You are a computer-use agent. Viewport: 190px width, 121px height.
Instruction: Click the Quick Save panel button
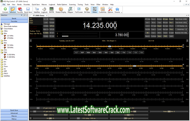(14, 110)
